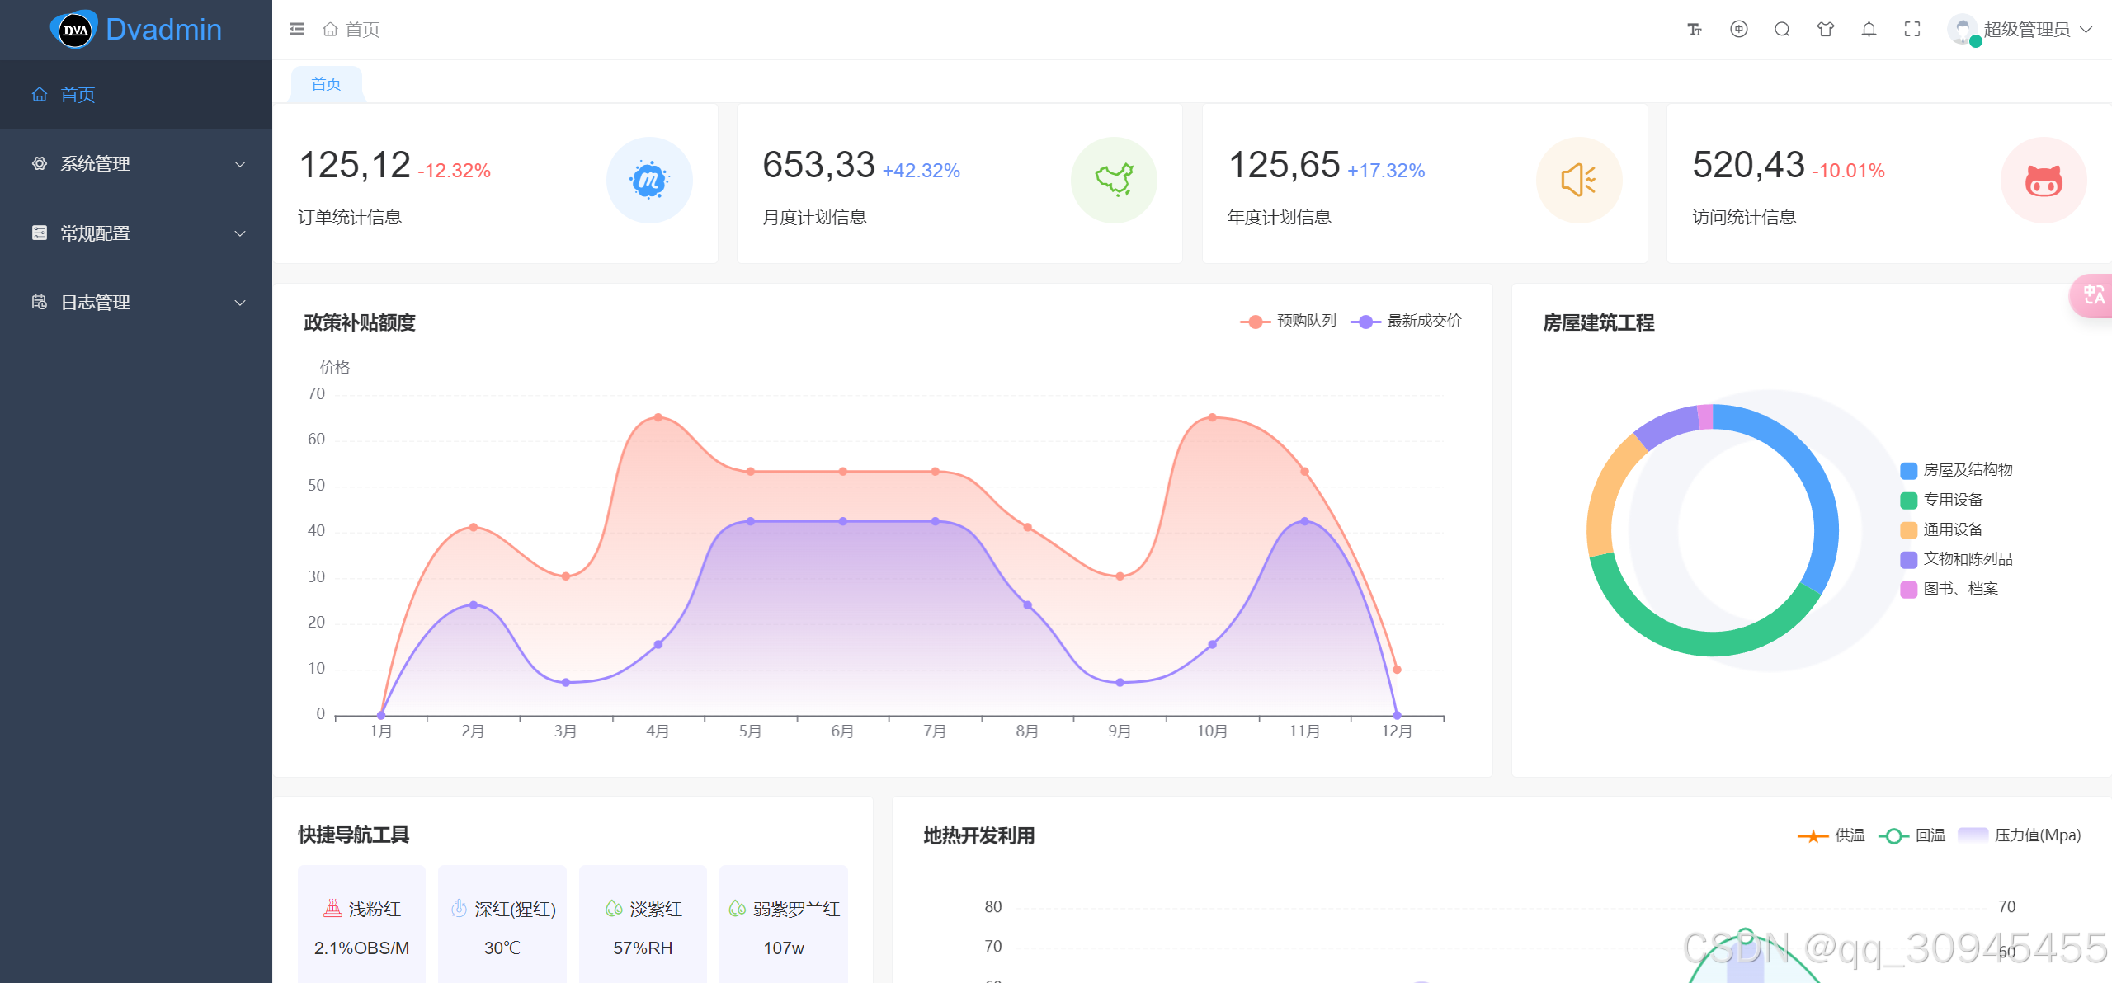Click the translate floating button

(x=2093, y=295)
